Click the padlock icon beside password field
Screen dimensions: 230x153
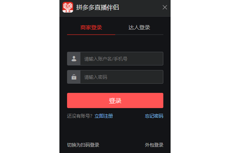[74, 77]
